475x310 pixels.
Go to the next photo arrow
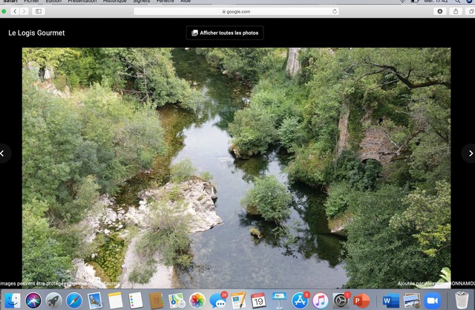tap(469, 153)
